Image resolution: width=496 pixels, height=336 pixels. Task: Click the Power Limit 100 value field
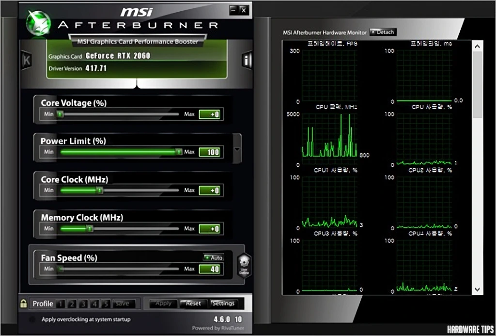(x=209, y=152)
